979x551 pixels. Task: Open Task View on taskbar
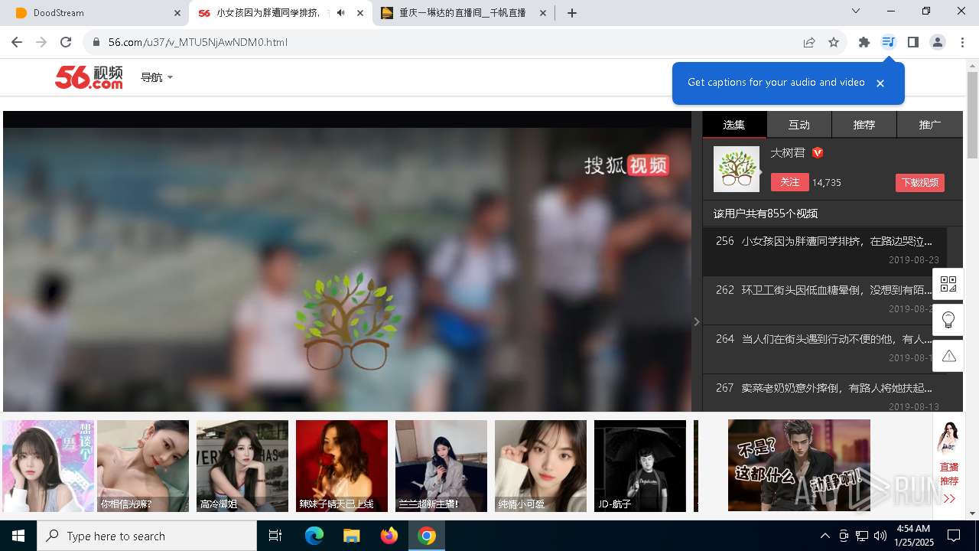[275, 536]
